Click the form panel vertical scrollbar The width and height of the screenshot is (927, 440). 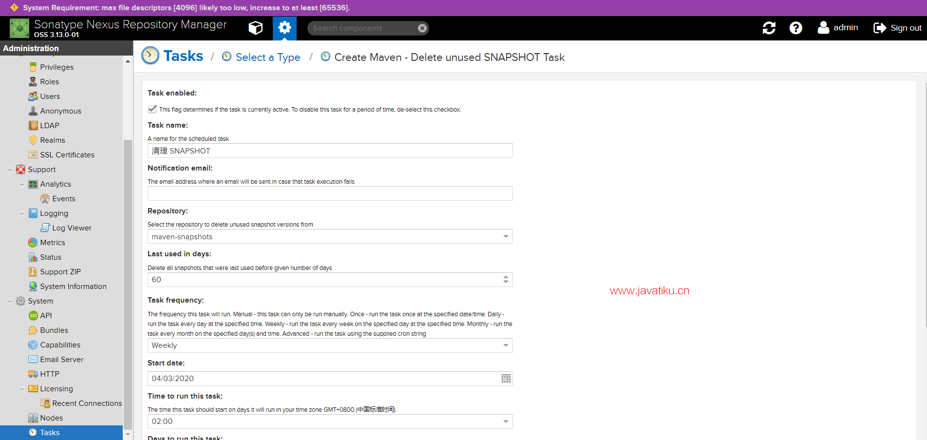point(926,205)
